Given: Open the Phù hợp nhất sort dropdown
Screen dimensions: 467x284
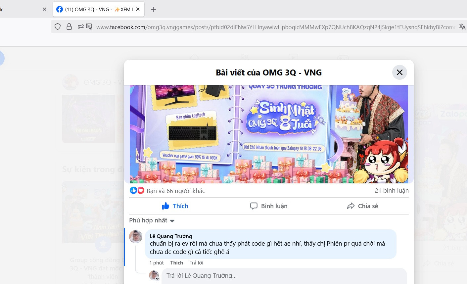Looking at the screenshot, I should 152,220.
